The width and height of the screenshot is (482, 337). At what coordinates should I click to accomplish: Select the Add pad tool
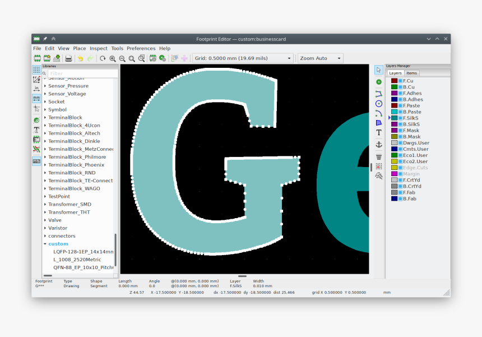click(x=379, y=82)
